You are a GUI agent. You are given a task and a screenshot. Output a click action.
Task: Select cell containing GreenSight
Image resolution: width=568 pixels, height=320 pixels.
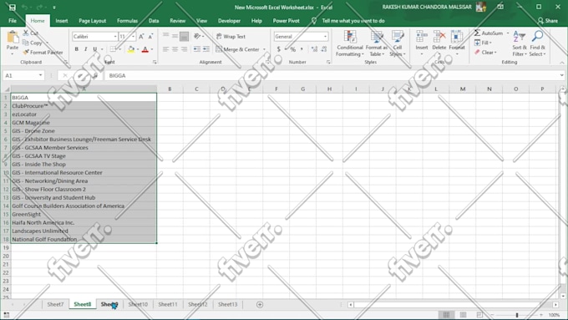point(84,214)
